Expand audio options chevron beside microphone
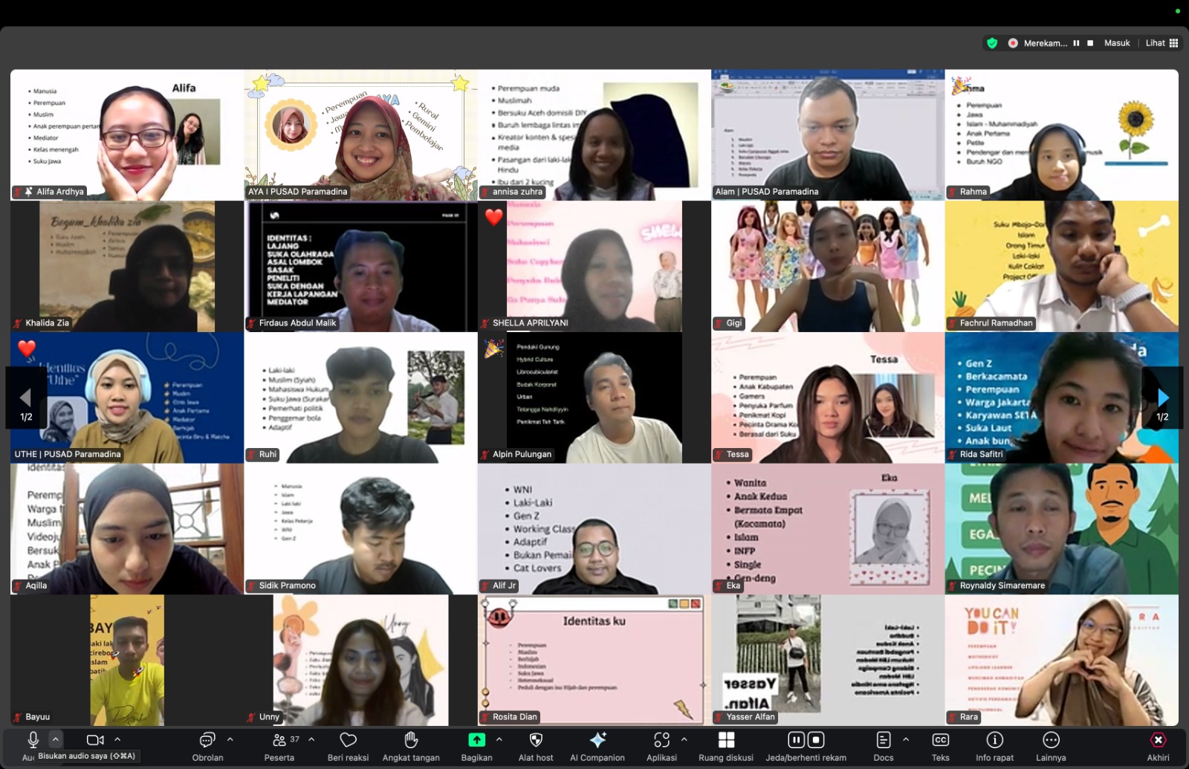This screenshot has width=1189, height=769. coord(56,739)
